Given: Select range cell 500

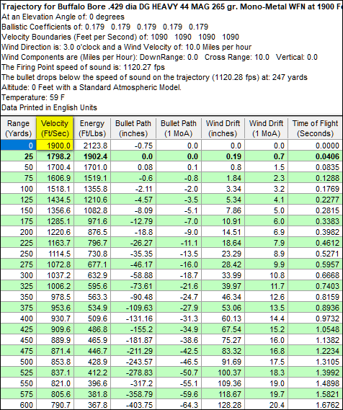Looking at the screenshot, I should point(18,362).
